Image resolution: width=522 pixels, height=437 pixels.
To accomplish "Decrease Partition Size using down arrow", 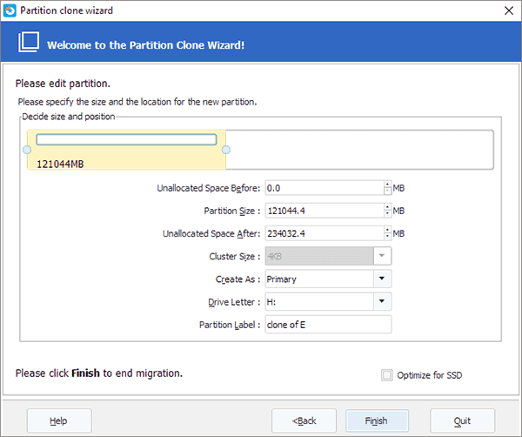I will point(386,213).
